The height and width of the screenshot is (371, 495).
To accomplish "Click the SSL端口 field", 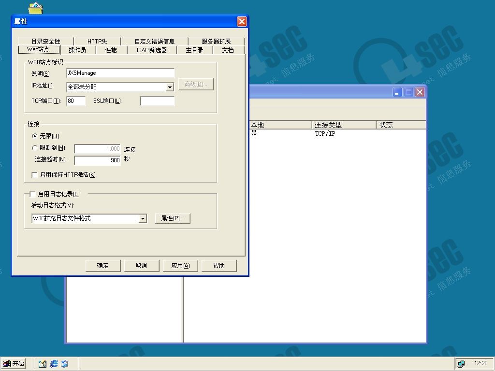I will [x=157, y=101].
